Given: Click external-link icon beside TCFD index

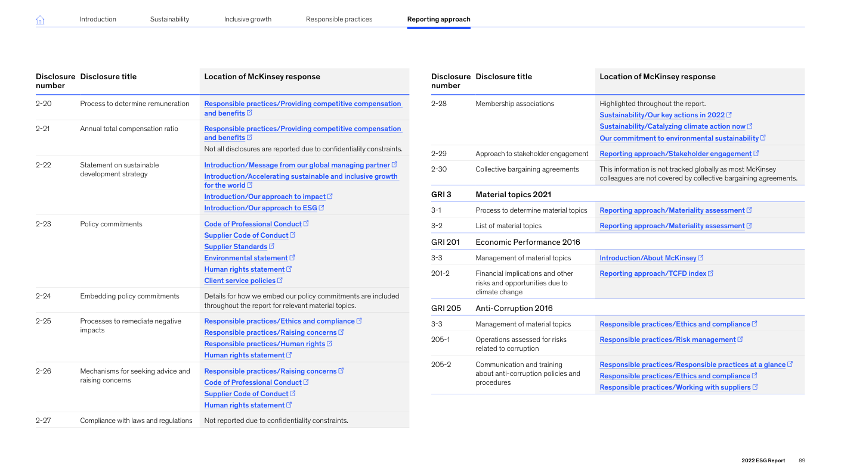Looking at the screenshot, I should click(x=710, y=273).
